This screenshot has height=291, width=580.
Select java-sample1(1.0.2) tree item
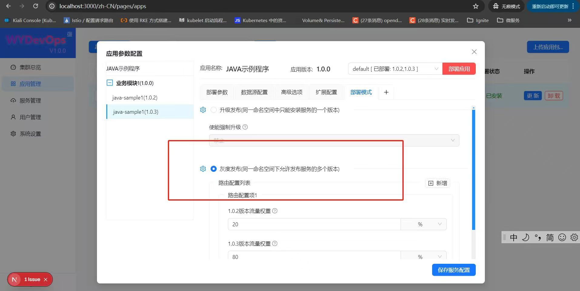tap(150, 97)
